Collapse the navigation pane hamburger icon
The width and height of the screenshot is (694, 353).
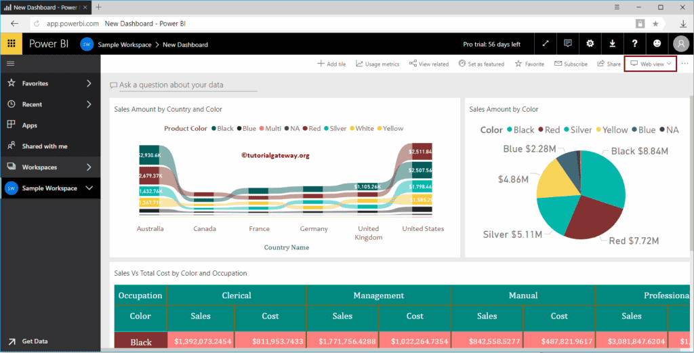11,63
